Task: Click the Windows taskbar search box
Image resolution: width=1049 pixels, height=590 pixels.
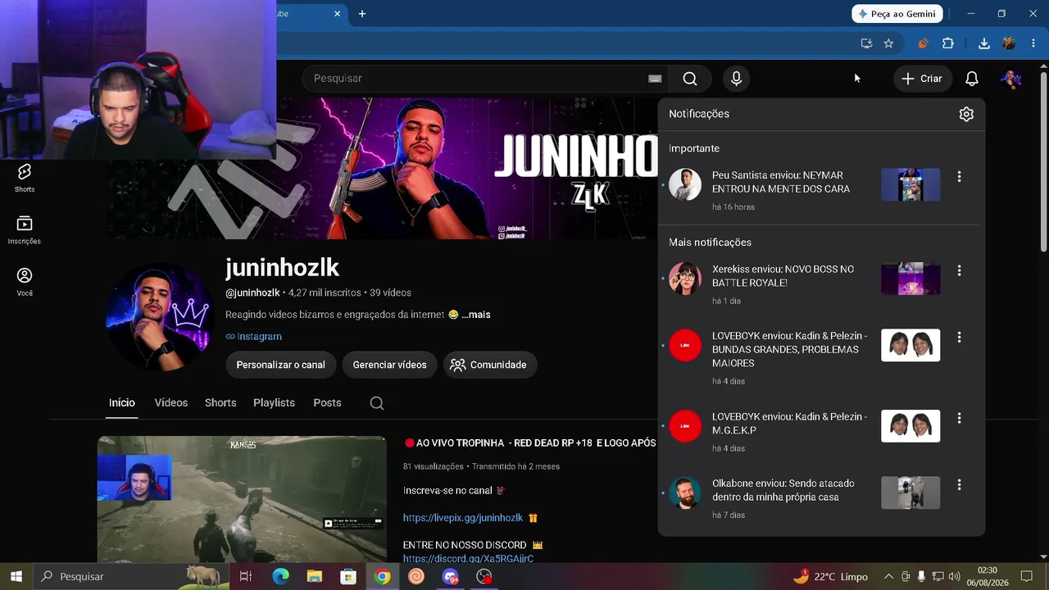Action: pyautogui.click(x=129, y=577)
